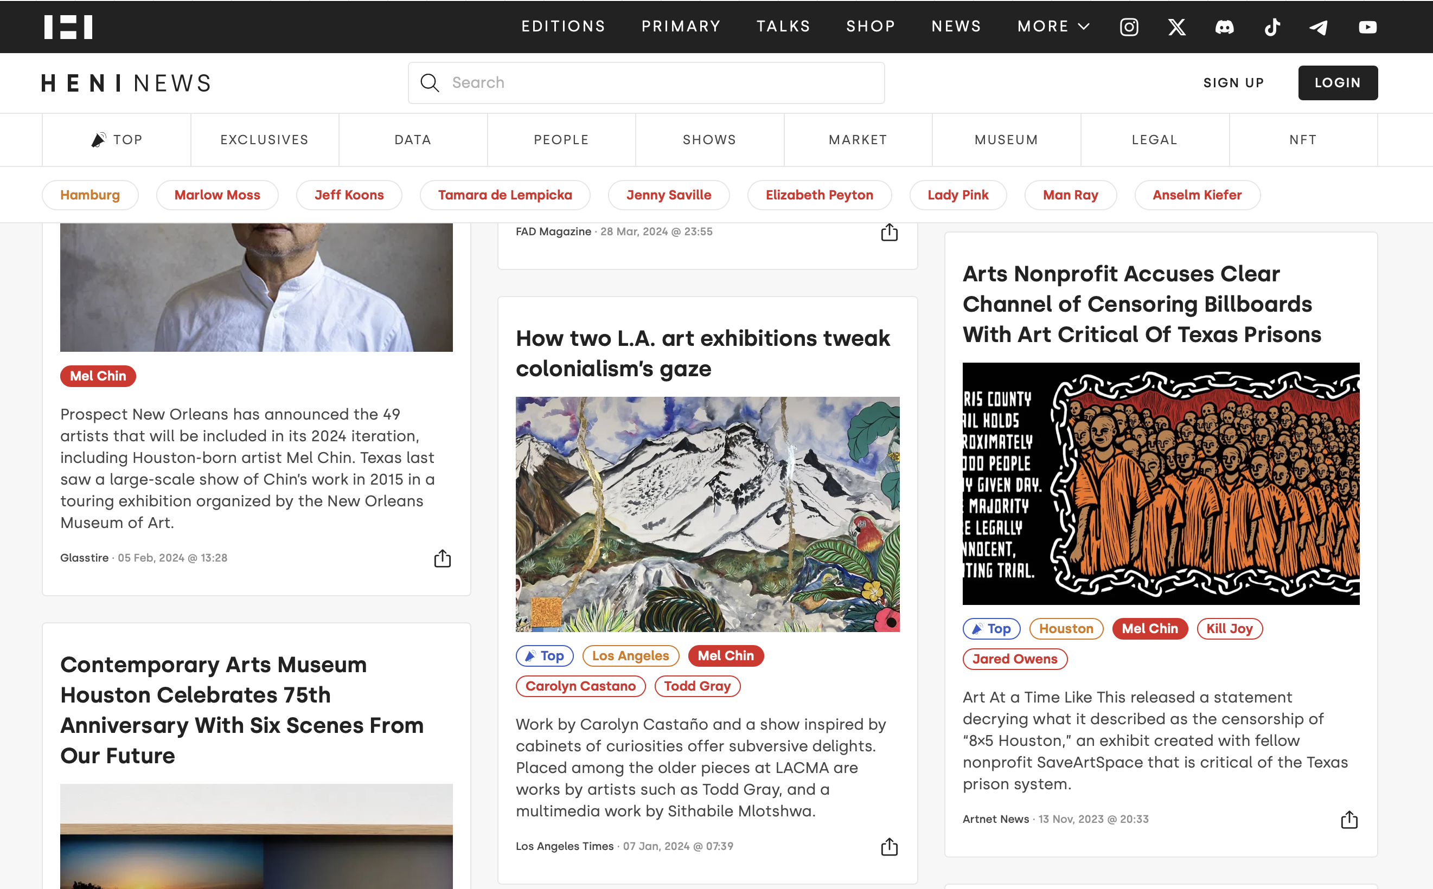Switch to the TOP news tab
The height and width of the screenshot is (889, 1433).
tap(117, 140)
